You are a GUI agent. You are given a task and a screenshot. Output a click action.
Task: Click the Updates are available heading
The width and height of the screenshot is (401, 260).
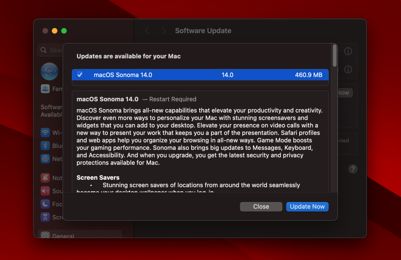click(128, 56)
